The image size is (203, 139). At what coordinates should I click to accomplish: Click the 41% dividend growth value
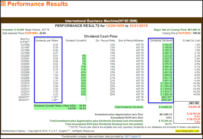(83, 72)
